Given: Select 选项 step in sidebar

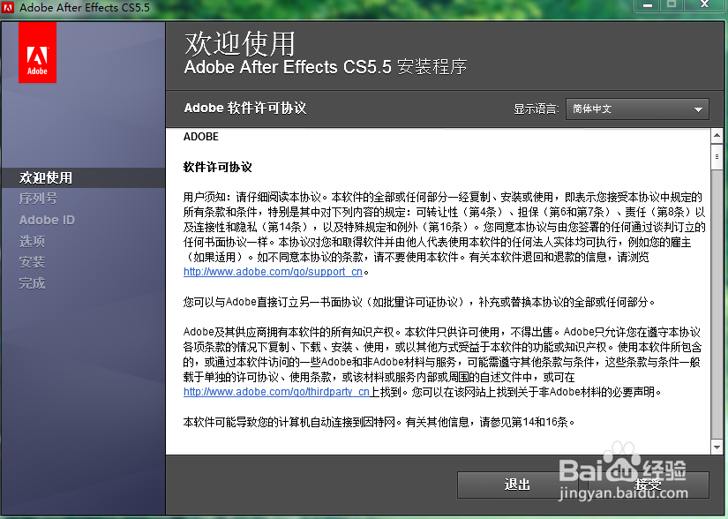Looking at the screenshot, I should (x=32, y=241).
